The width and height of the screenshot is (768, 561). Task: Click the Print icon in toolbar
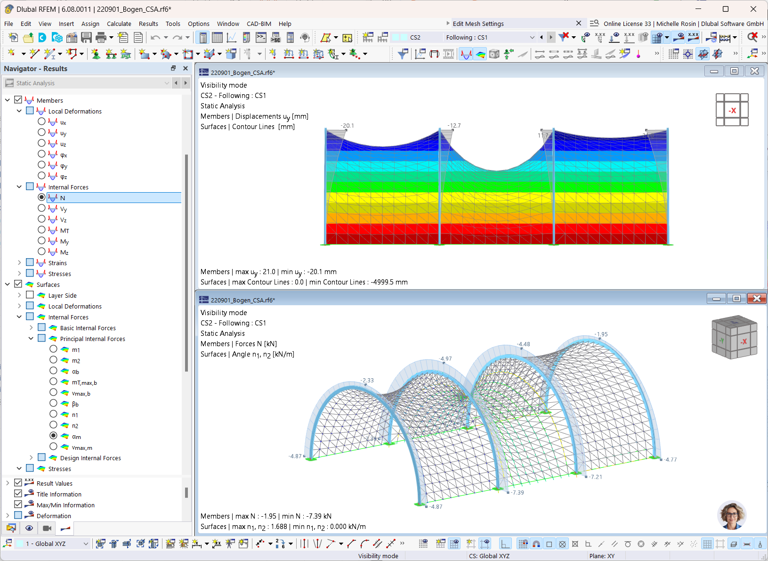click(x=101, y=38)
